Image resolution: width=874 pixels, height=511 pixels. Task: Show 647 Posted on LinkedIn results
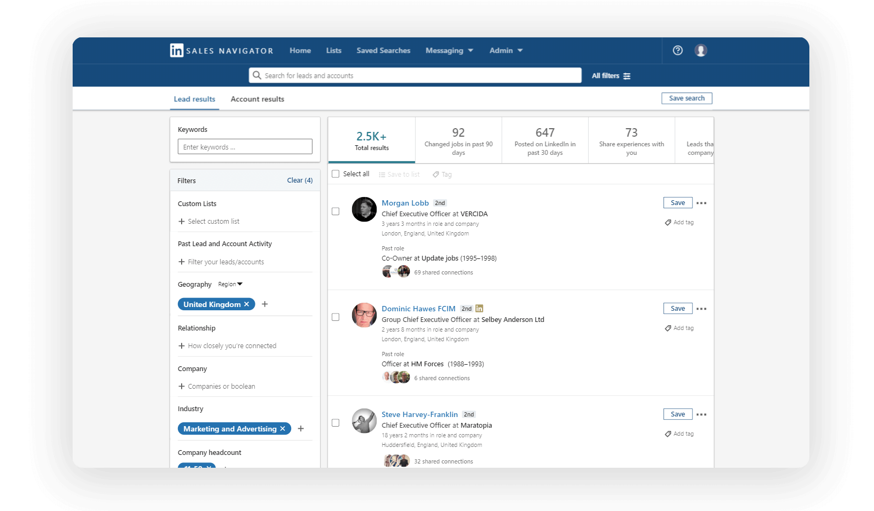coord(545,140)
